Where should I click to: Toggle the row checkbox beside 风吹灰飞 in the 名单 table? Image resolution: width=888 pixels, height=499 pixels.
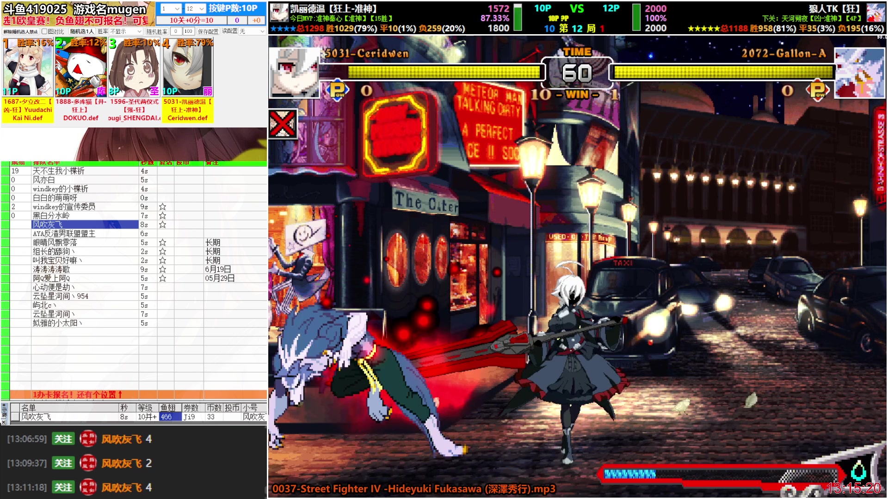[15, 417]
